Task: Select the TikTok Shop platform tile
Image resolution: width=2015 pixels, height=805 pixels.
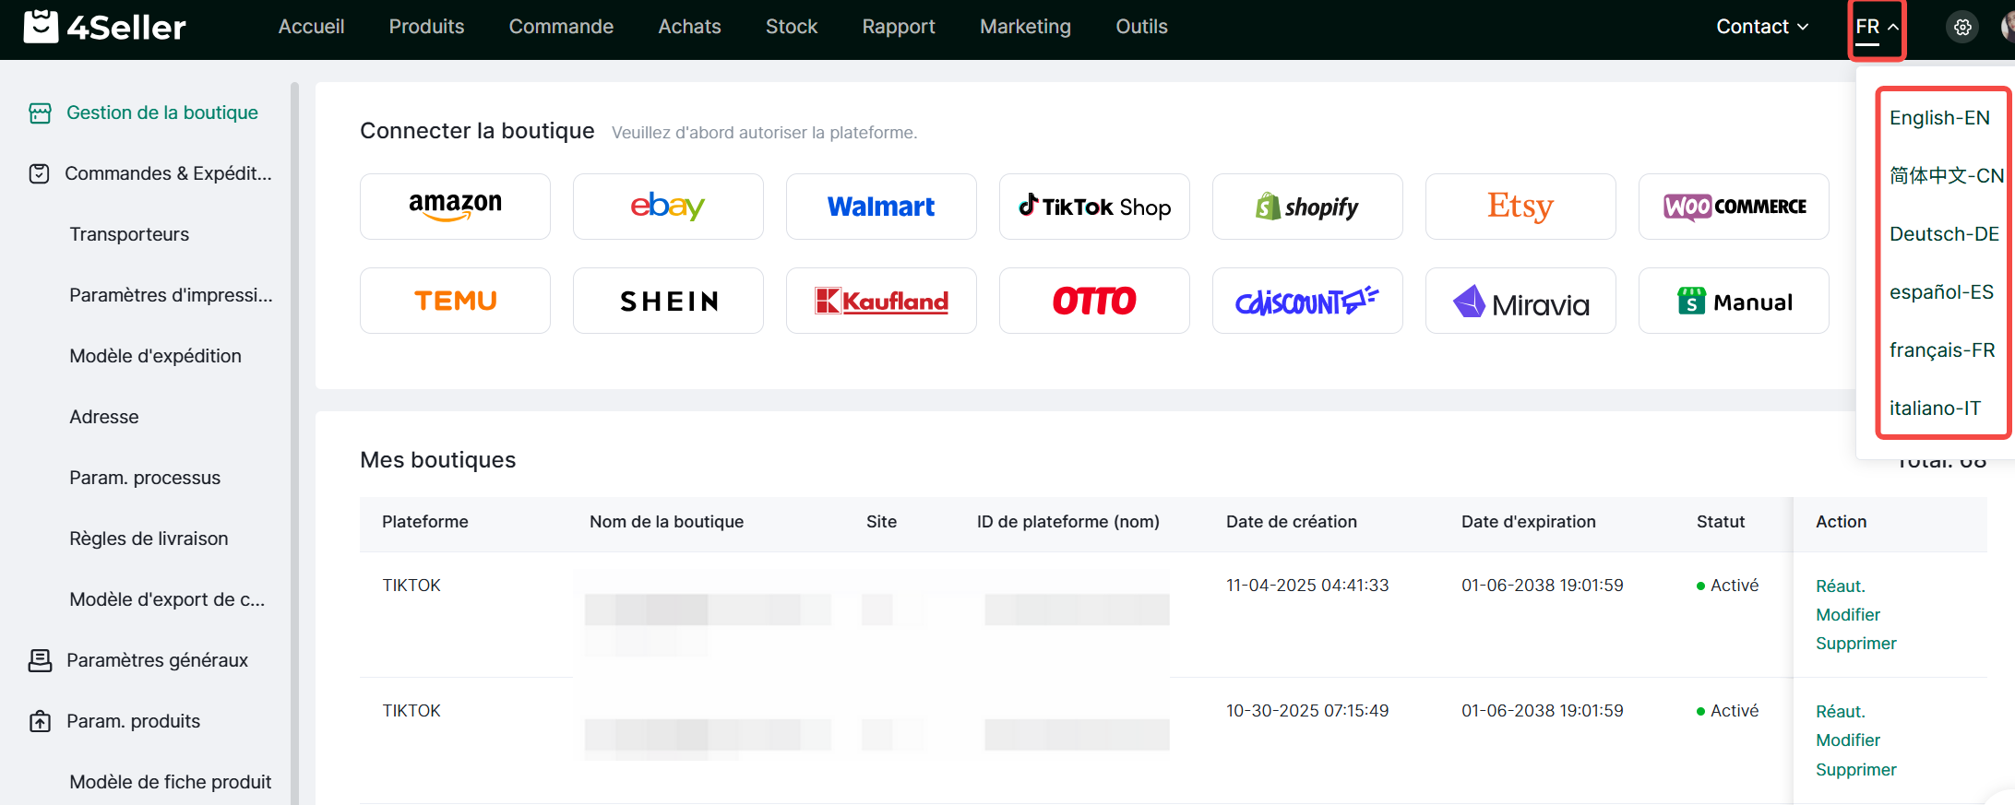Action: 1094,207
